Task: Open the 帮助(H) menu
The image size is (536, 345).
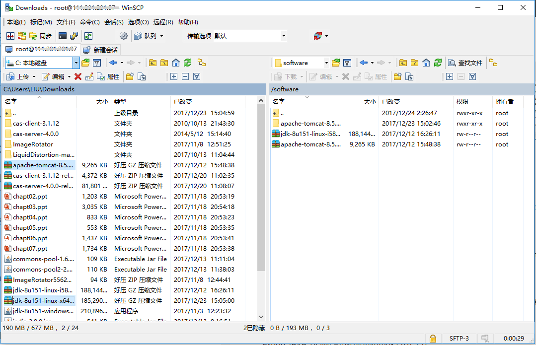Action: [188, 22]
